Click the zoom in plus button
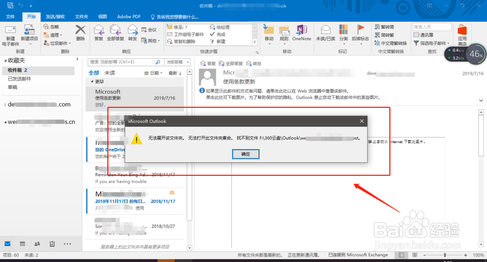The image size is (487, 262). 465,255
